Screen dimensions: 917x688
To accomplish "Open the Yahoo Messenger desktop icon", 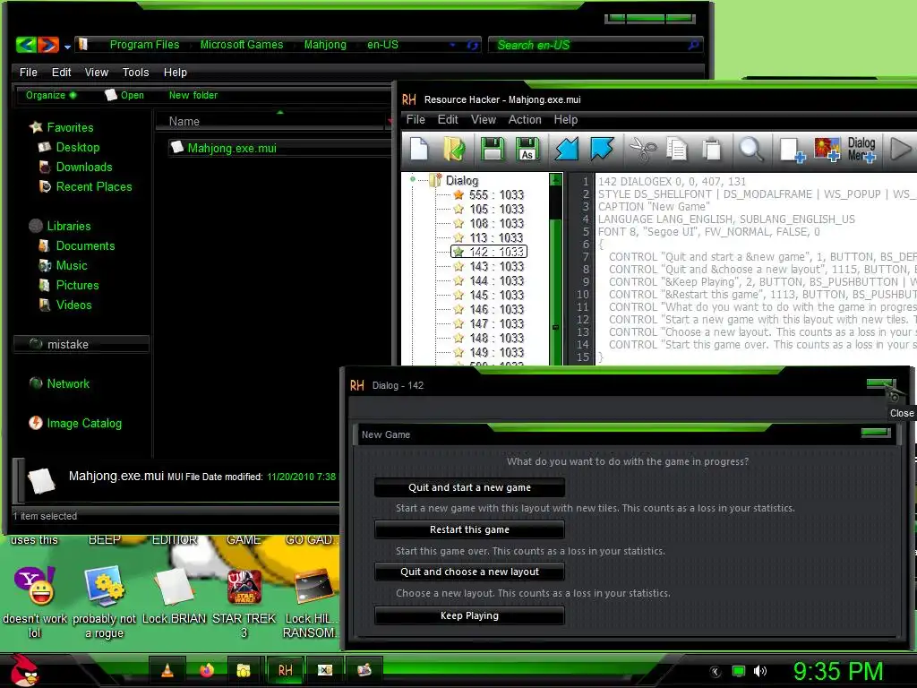I will tap(35, 585).
